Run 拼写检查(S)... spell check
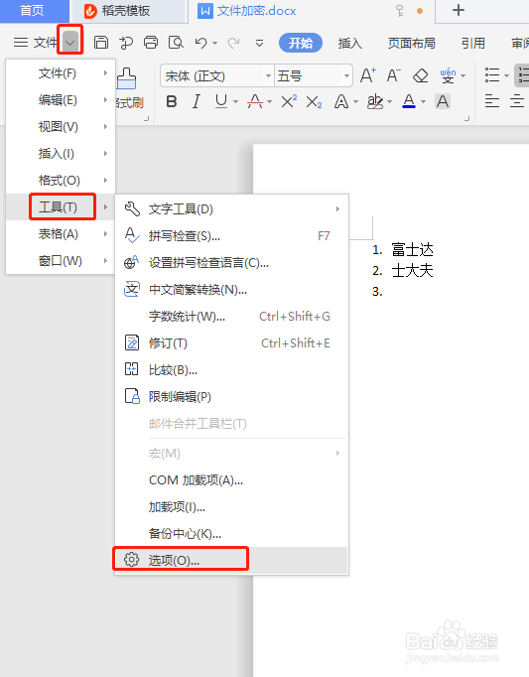The height and width of the screenshot is (677, 529). pyautogui.click(x=232, y=236)
